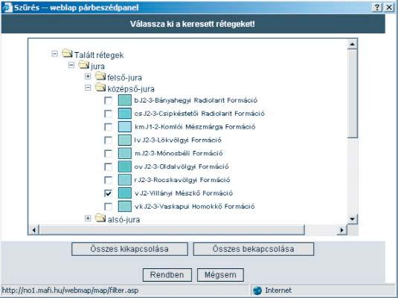The image size is (398, 298).
Task: Uncheck the Villányi Mészkő Formáció checkbox
Action: pyautogui.click(x=108, y=193)
